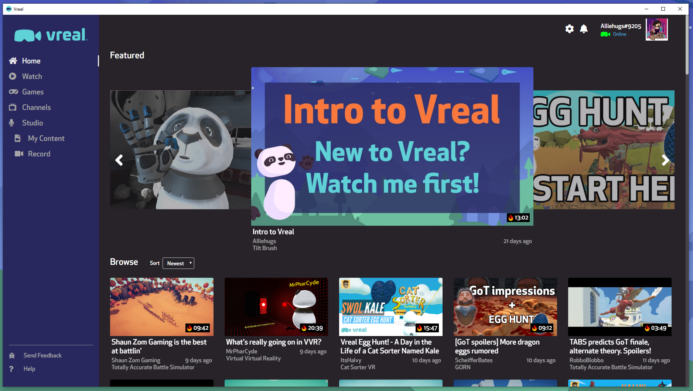Click the GORN game link
Image resolution: width=693 pixels, height=391 pixels.
click(x=463, y=367)
